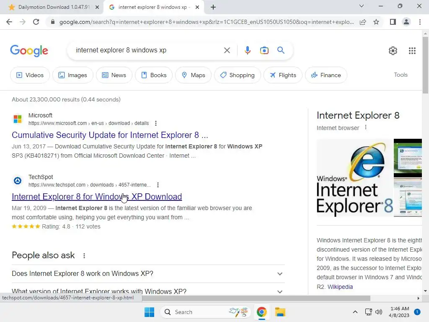Open File Explorer from the taskbar
The image size is (429, 322).
[280, 312]
